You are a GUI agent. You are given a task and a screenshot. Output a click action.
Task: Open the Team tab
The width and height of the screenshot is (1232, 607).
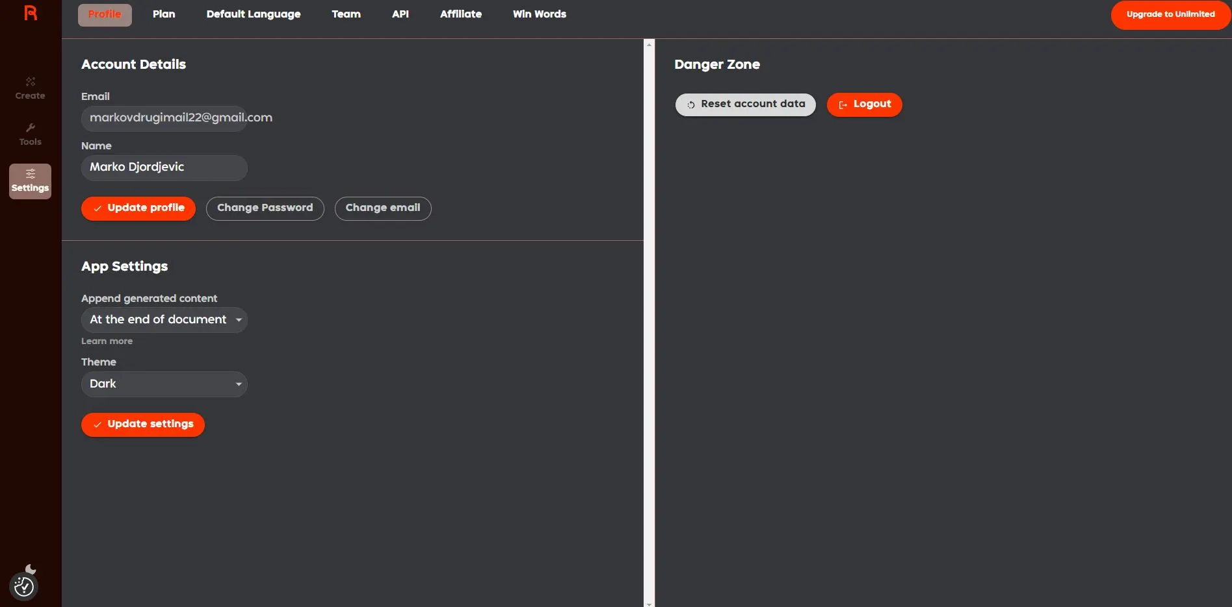point(346,14)
